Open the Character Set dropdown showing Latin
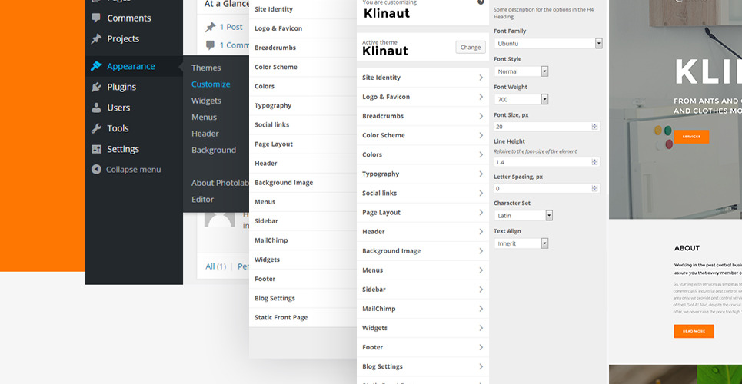742x384 pixels. (524, 216)
